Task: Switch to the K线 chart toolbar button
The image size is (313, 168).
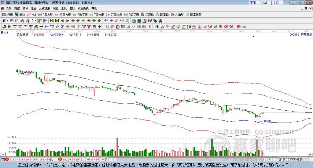Action: (31, 15)
